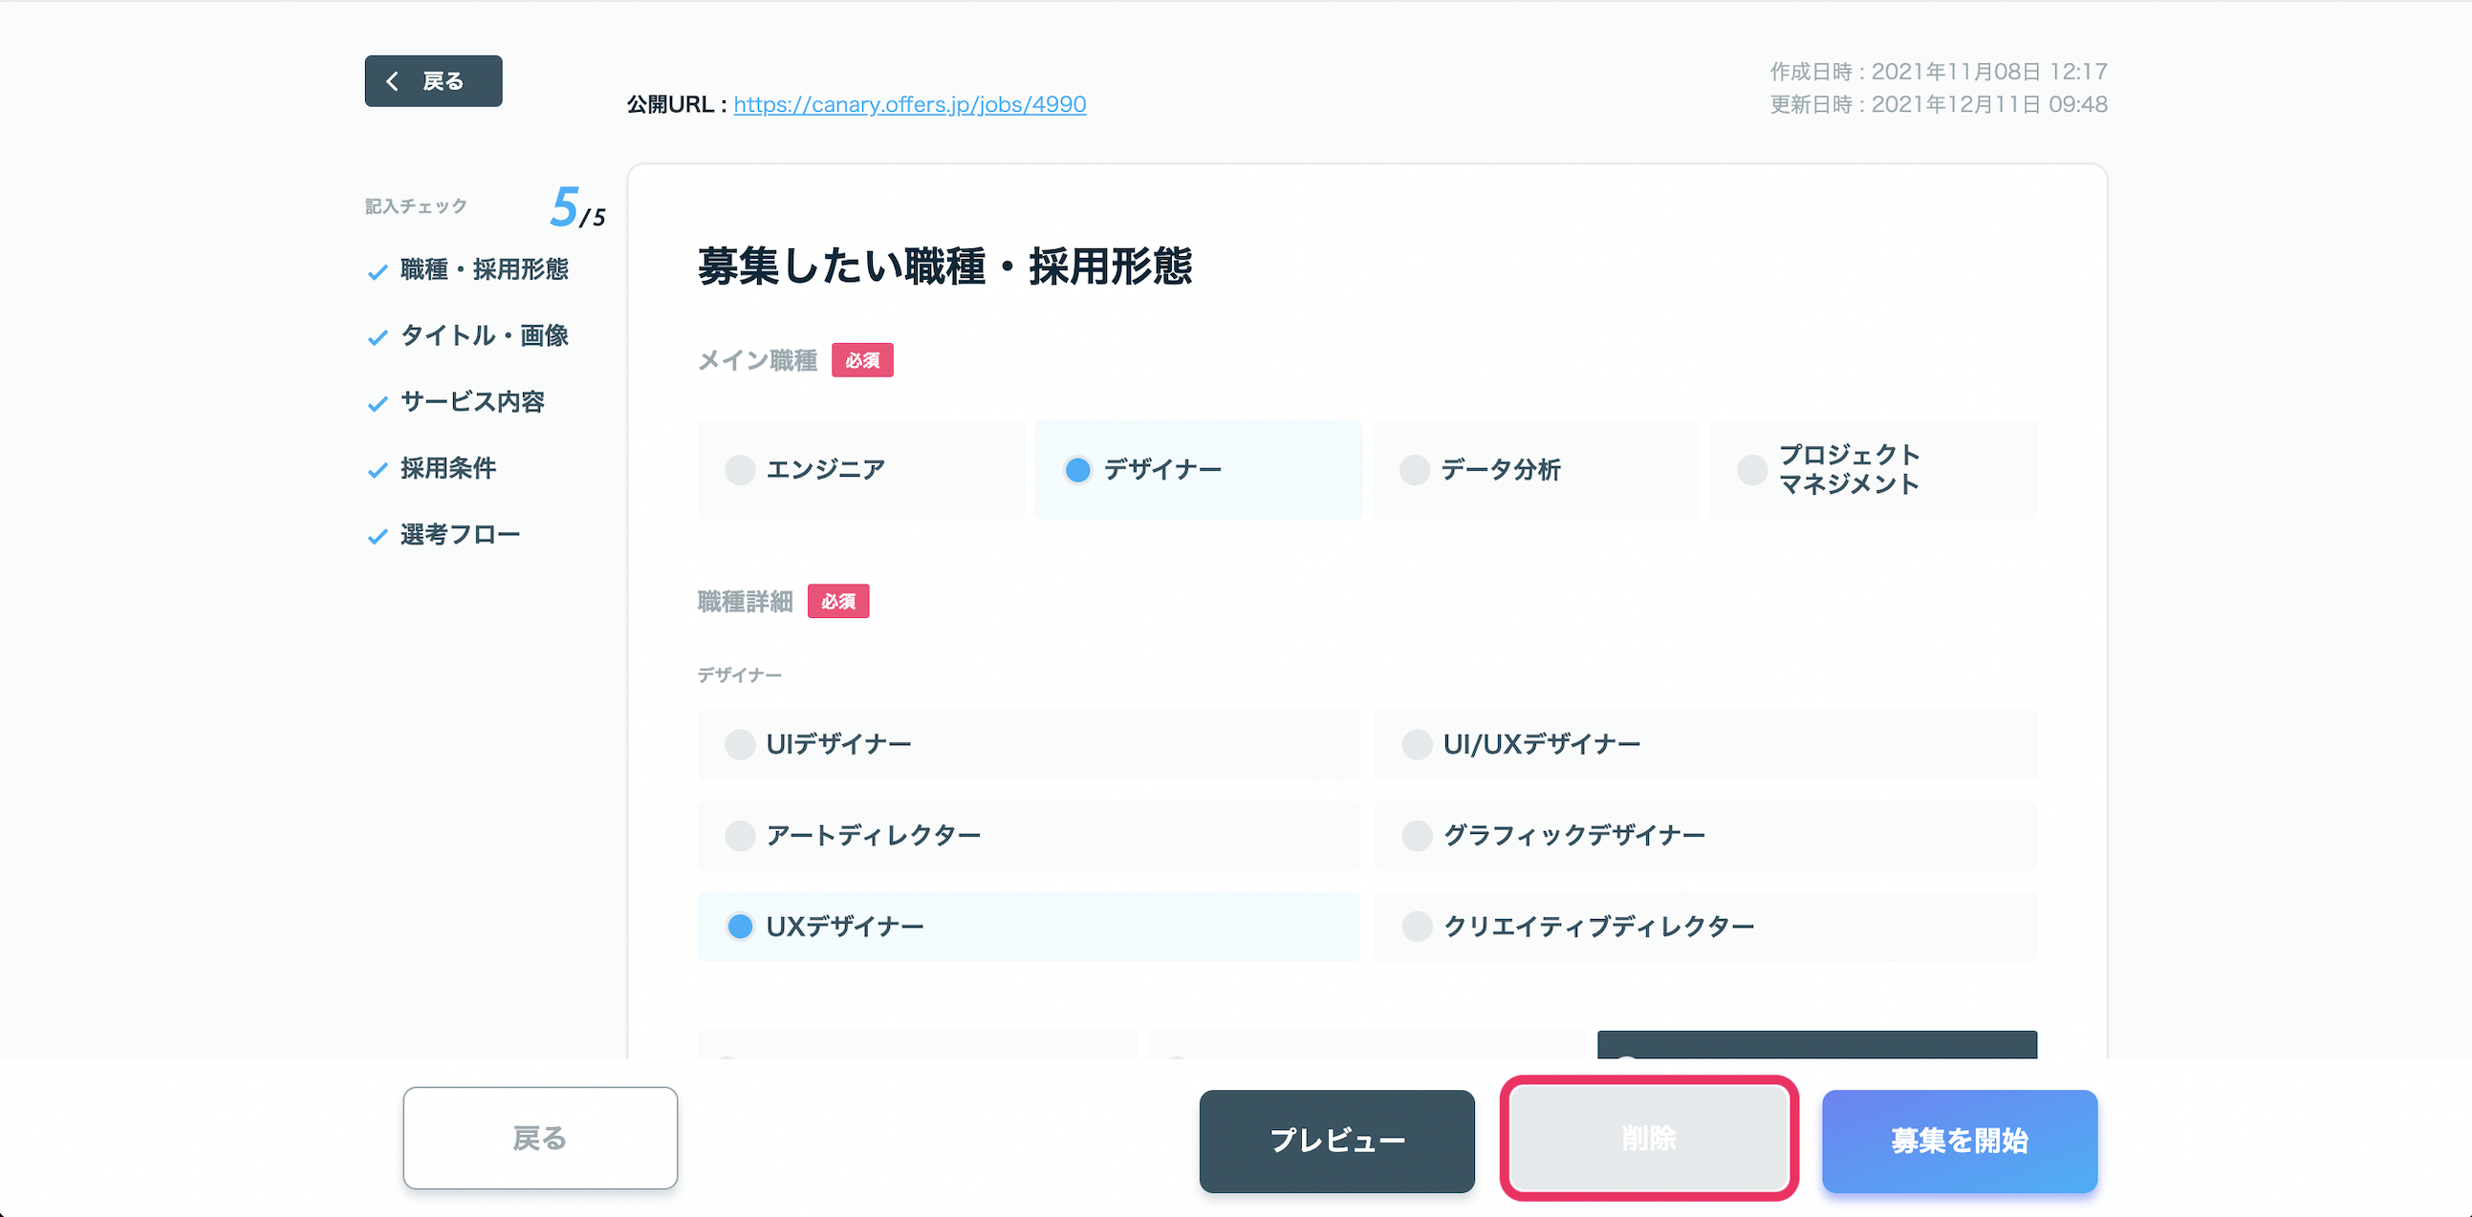Viewport: 2472px width, 1217px height.
Task: Start recruiting with 募集を開始
Action: 1960,1141
